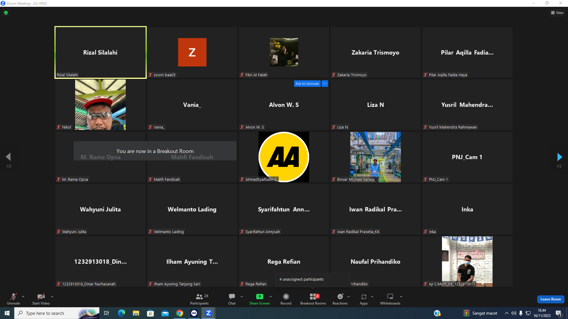This screenshot has width=568, height=319.
Task: Click the muted mic icon for Welmanto Lading
Action: [150, 232]
